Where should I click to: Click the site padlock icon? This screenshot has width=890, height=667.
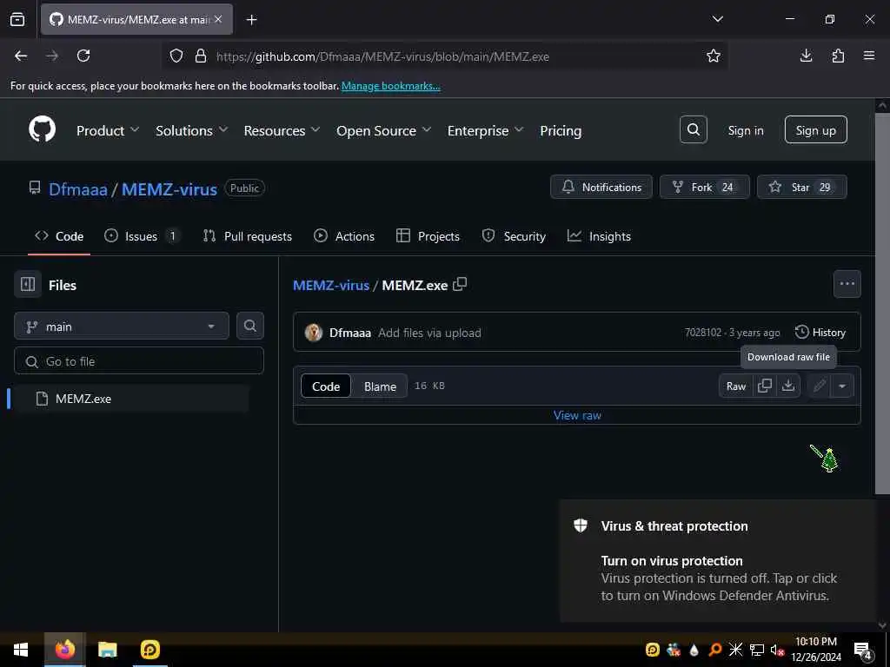[201, 56]
